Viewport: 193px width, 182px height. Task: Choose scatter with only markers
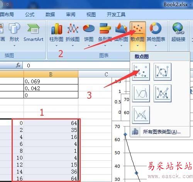[141, 72]
